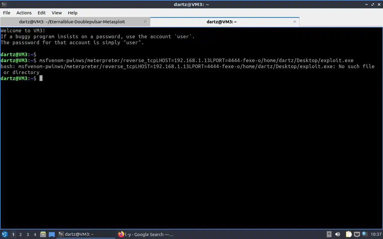This screenshot has width=383, height=239.
Task: Focus the dartz@VM3 terminal taskbar entry
Action: coord(86,234)
